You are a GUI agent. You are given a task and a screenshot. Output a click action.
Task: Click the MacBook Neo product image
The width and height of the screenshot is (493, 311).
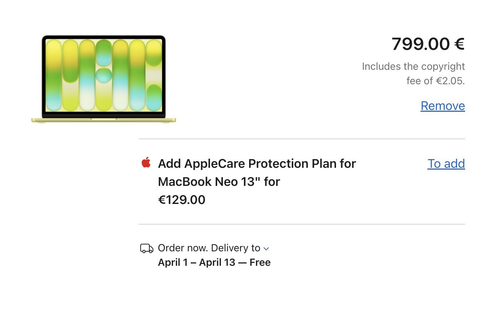click(x=104, y=80)
